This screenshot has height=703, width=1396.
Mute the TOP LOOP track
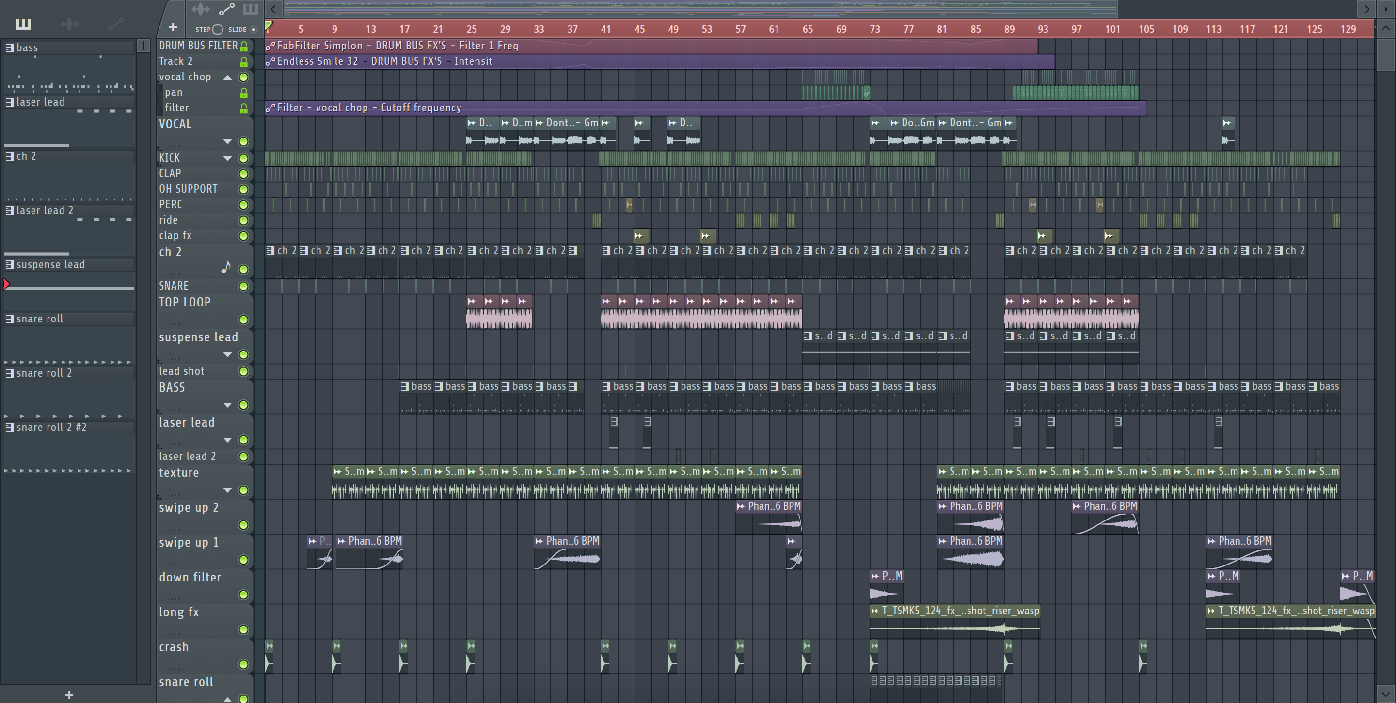[244, 320]
